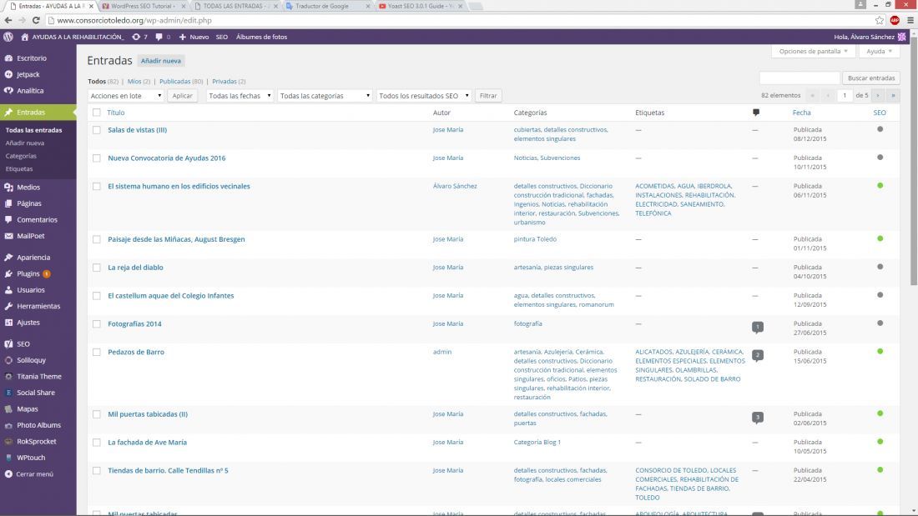This screenshot has width=918, height=516.
Task: Click the Plugins plug icon
Action: 8,273
